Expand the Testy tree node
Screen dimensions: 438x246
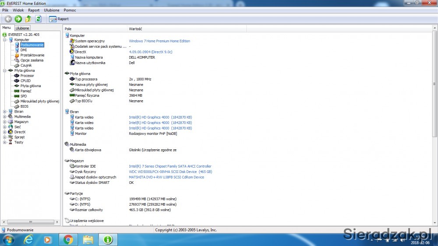coord(5,142)
